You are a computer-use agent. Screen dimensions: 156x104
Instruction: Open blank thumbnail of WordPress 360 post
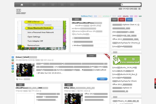pos(25,99)
